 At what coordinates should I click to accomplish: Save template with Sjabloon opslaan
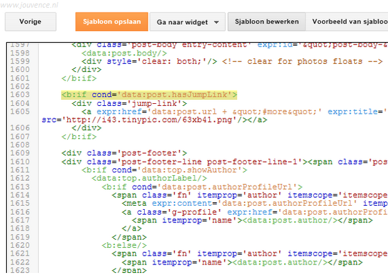[112, 21]
